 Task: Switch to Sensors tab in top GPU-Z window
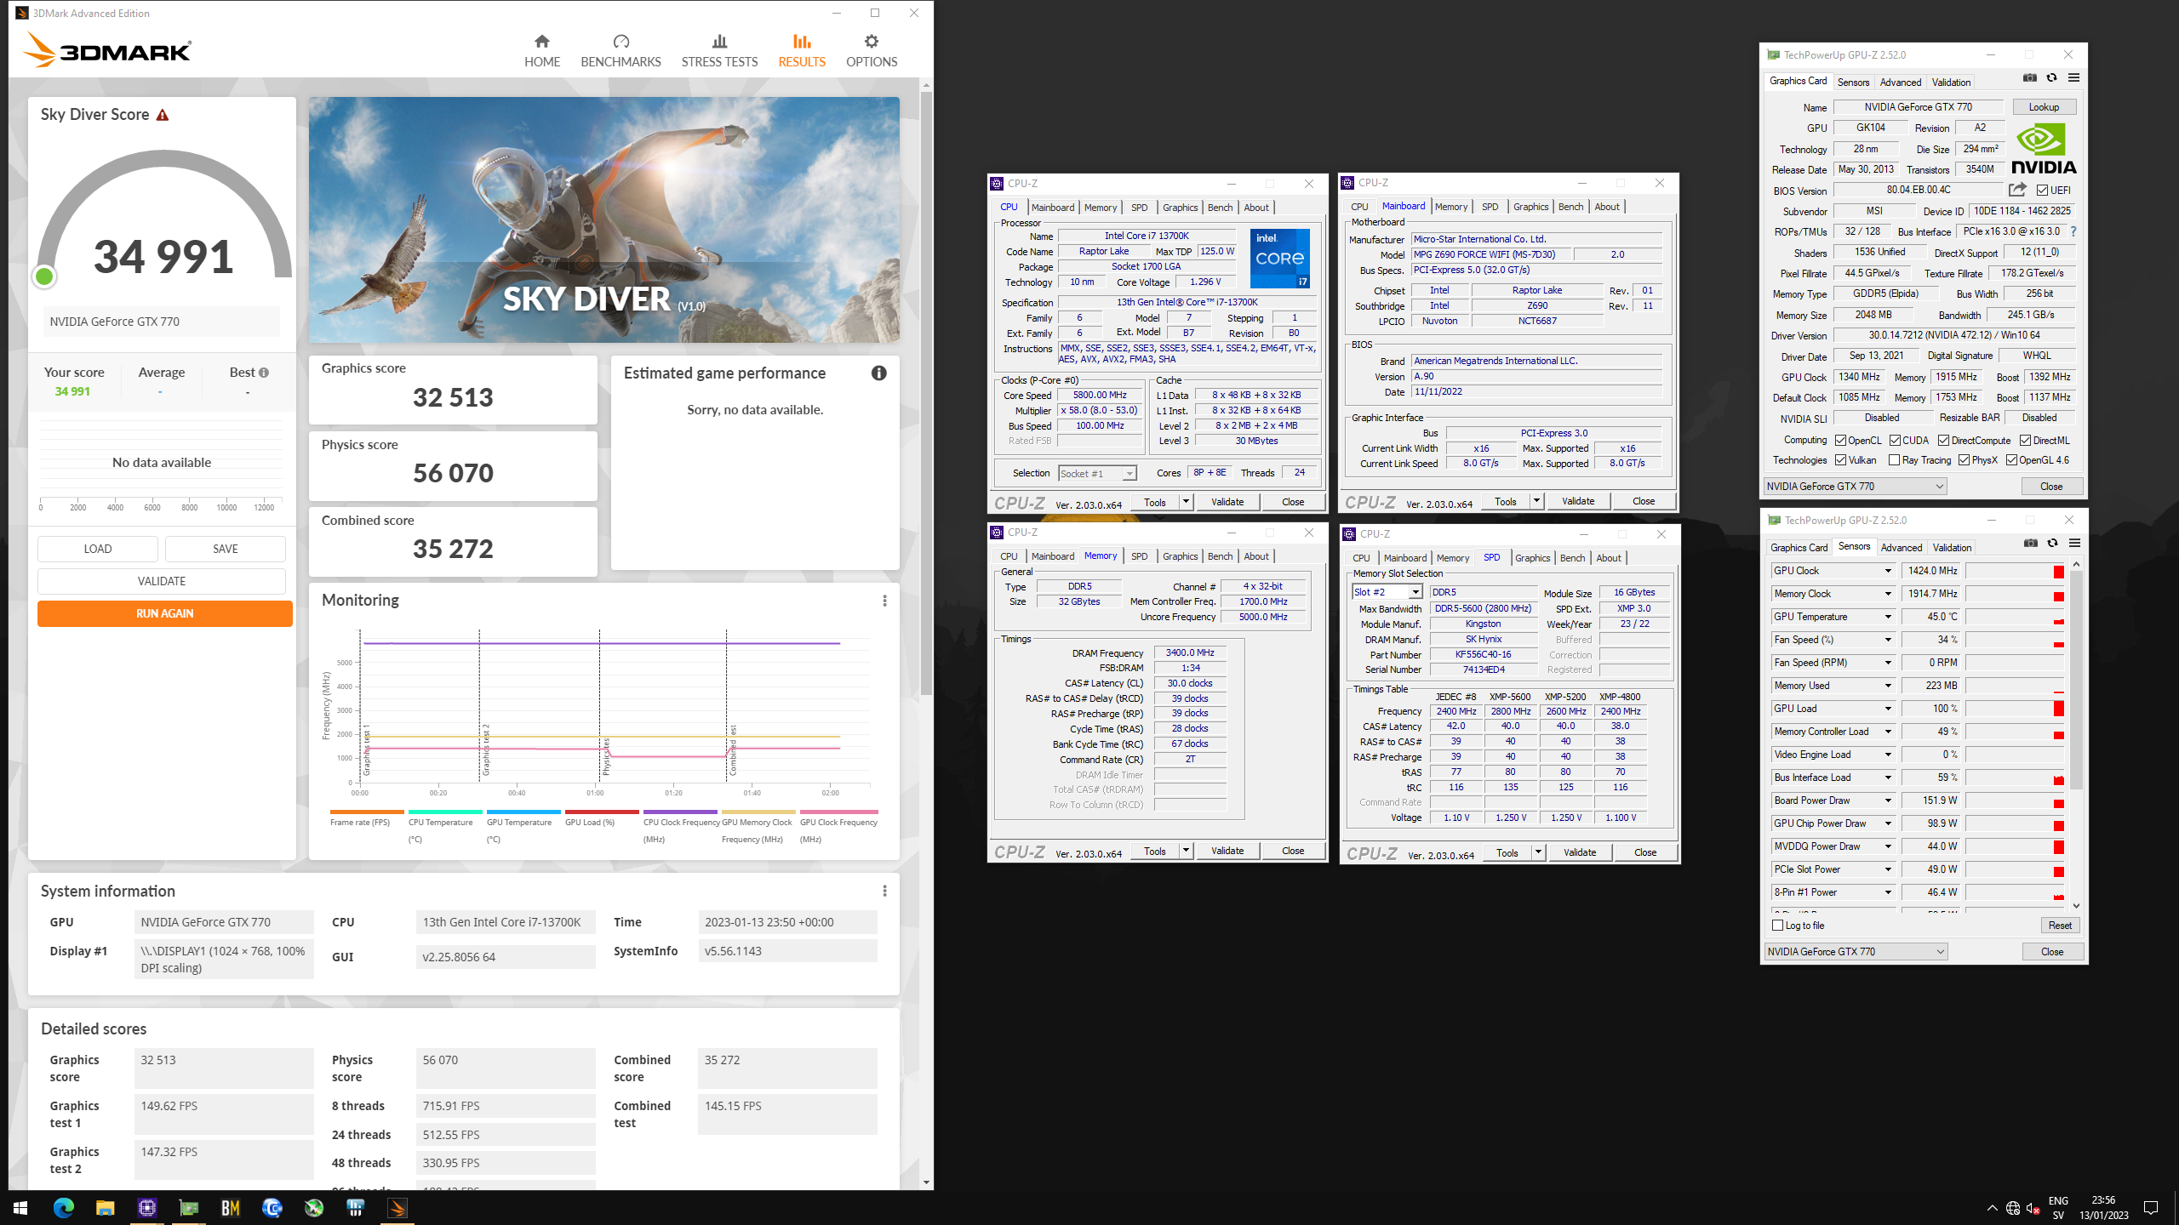[1853, 83]
